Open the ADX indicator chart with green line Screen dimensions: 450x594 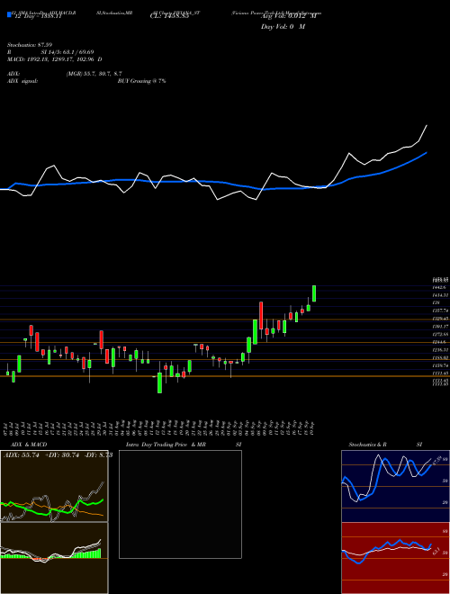pyautogui.click(x=54, y=486)
